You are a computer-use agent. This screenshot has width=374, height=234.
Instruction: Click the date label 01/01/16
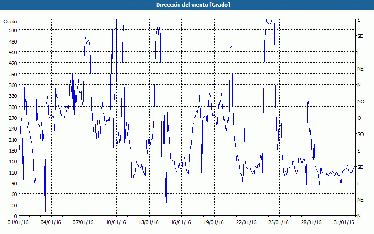coord(18,223)
